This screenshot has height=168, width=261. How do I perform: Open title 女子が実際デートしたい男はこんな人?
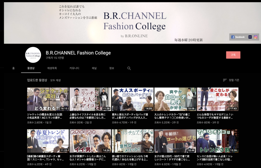coord(87,158)
